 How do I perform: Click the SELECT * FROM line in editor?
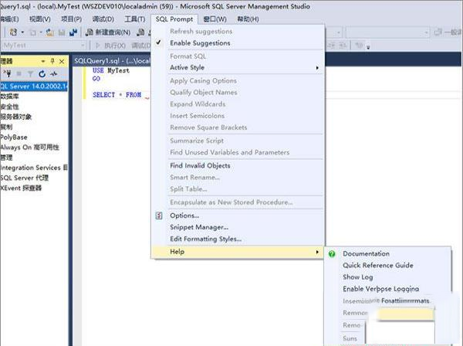(x=117, y=95)
